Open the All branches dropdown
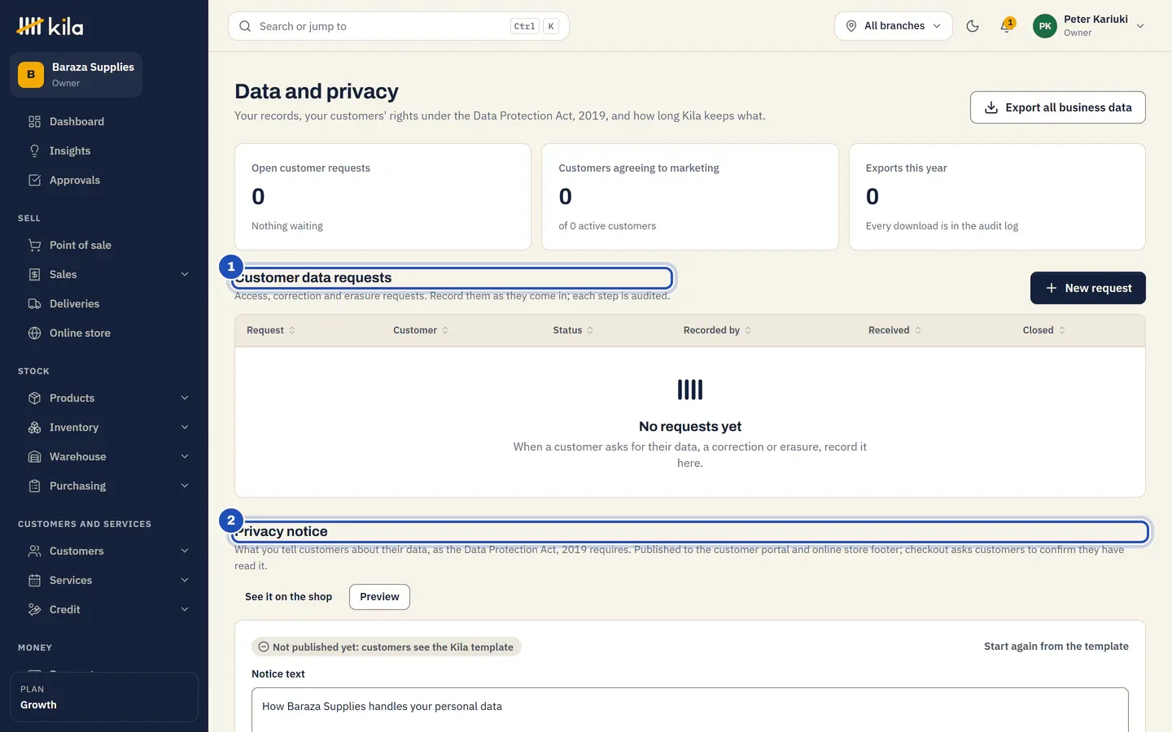1172x732 pixels. [893, 26]
